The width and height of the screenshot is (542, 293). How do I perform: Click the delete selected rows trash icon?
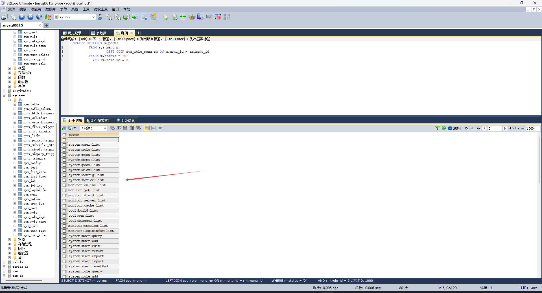pyautogui.click(x=132, y=128)
